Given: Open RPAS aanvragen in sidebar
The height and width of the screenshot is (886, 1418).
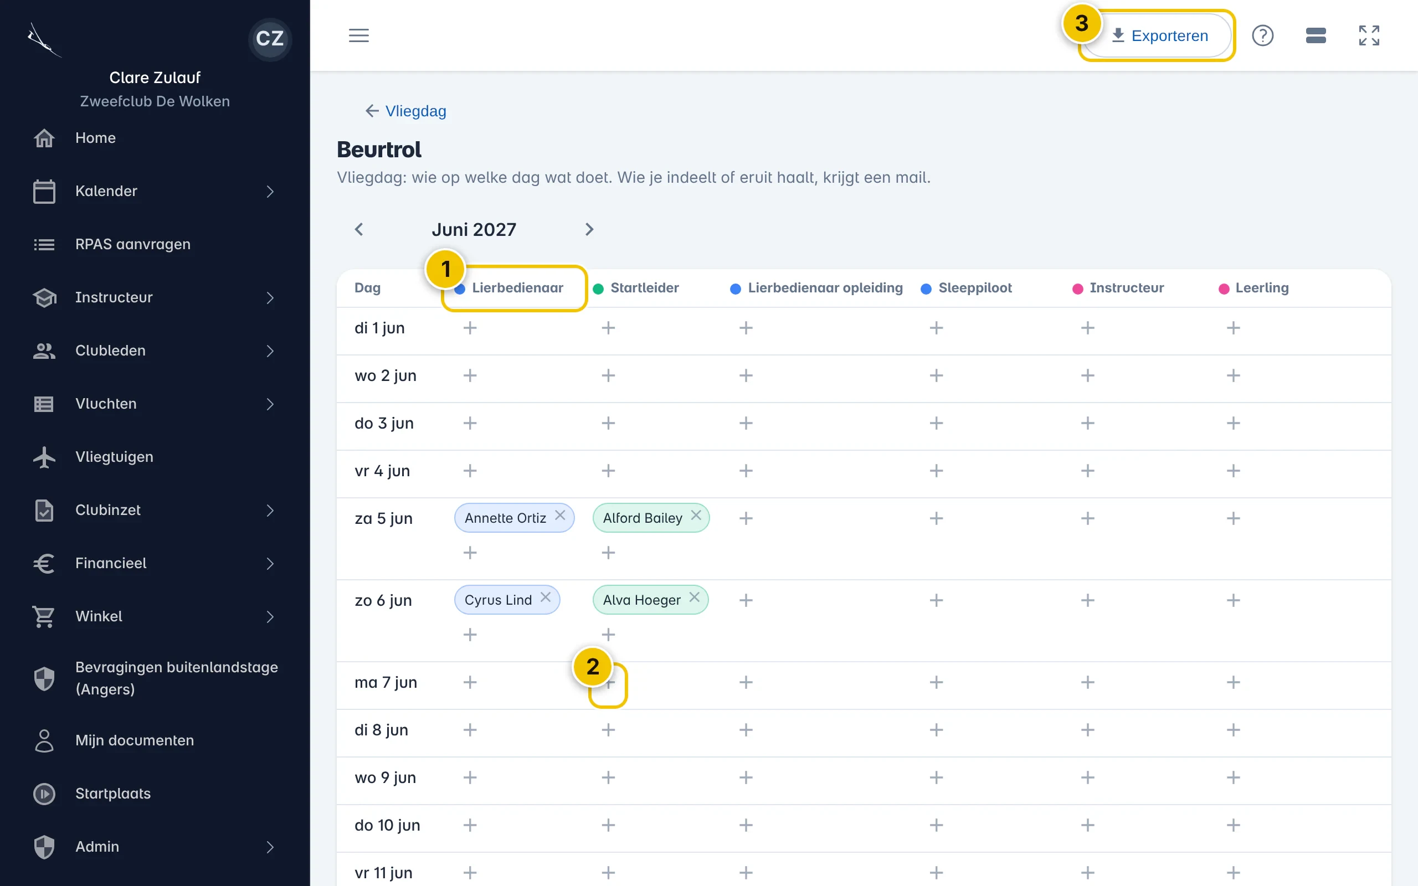Looking at the screenshot, I should (155, 244).
